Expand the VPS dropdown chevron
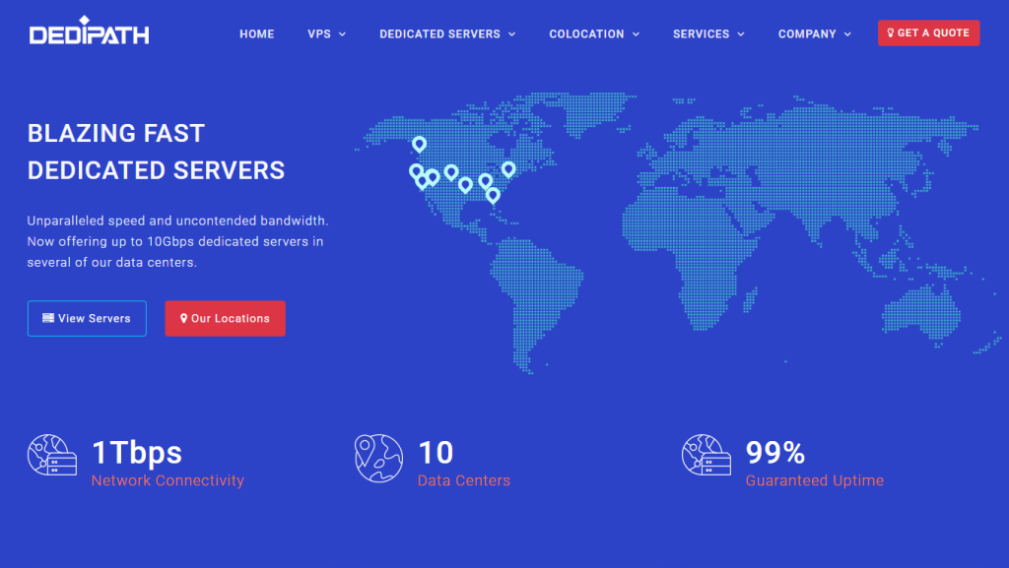The image size is (1009, 568). [x=342, y=34]
